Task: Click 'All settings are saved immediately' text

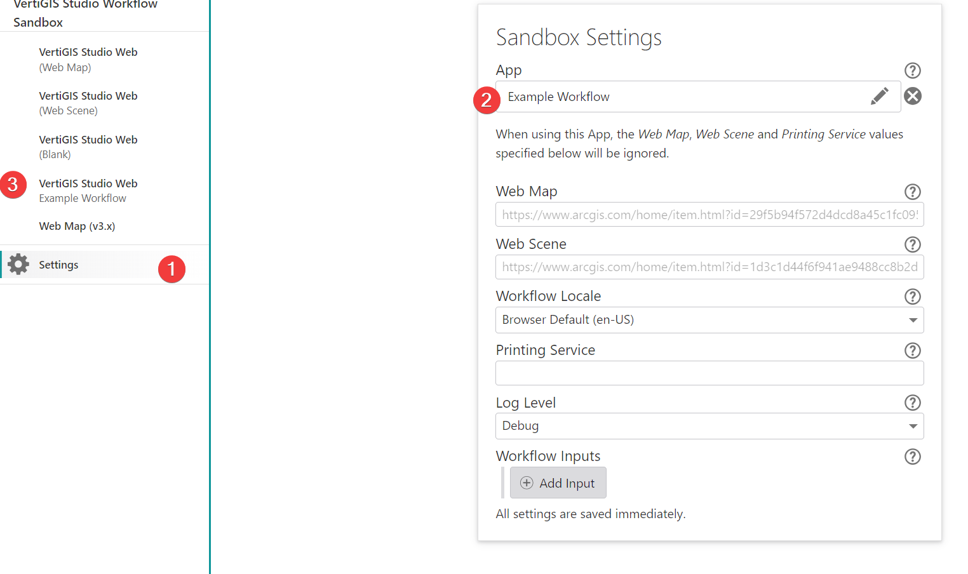Action: click(x=591, y=514)
